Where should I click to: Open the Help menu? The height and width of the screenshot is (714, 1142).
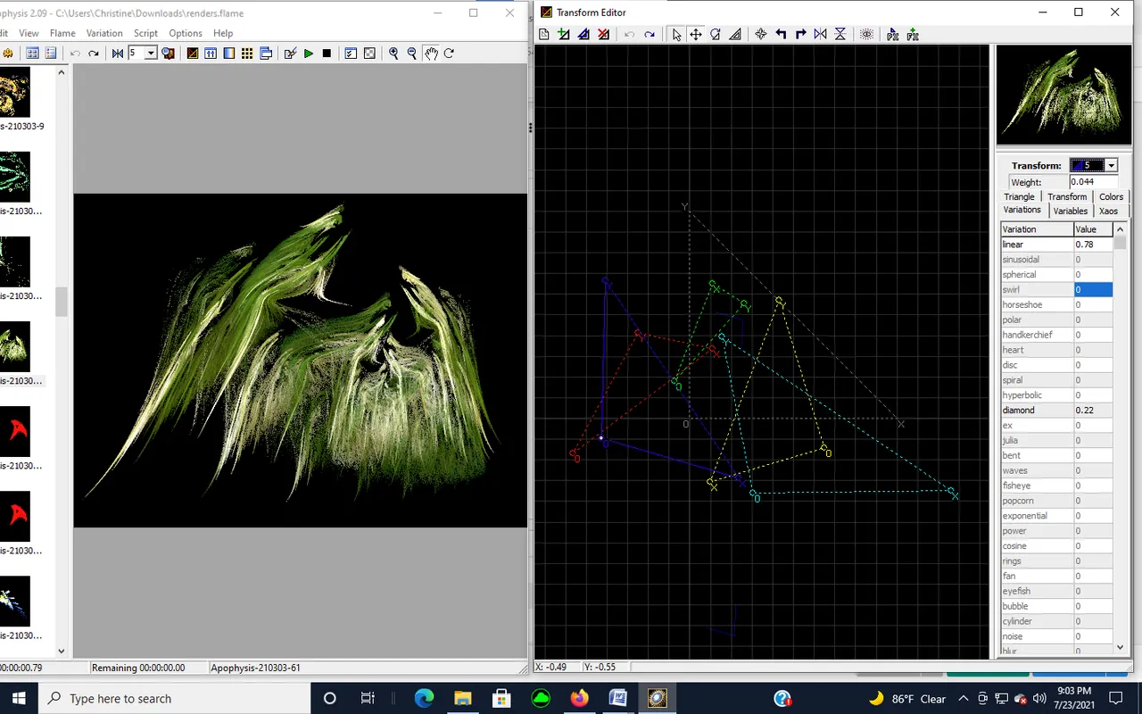223,33
